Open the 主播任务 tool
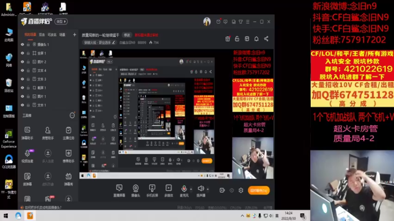394x221 pixels. click(68, 133)
